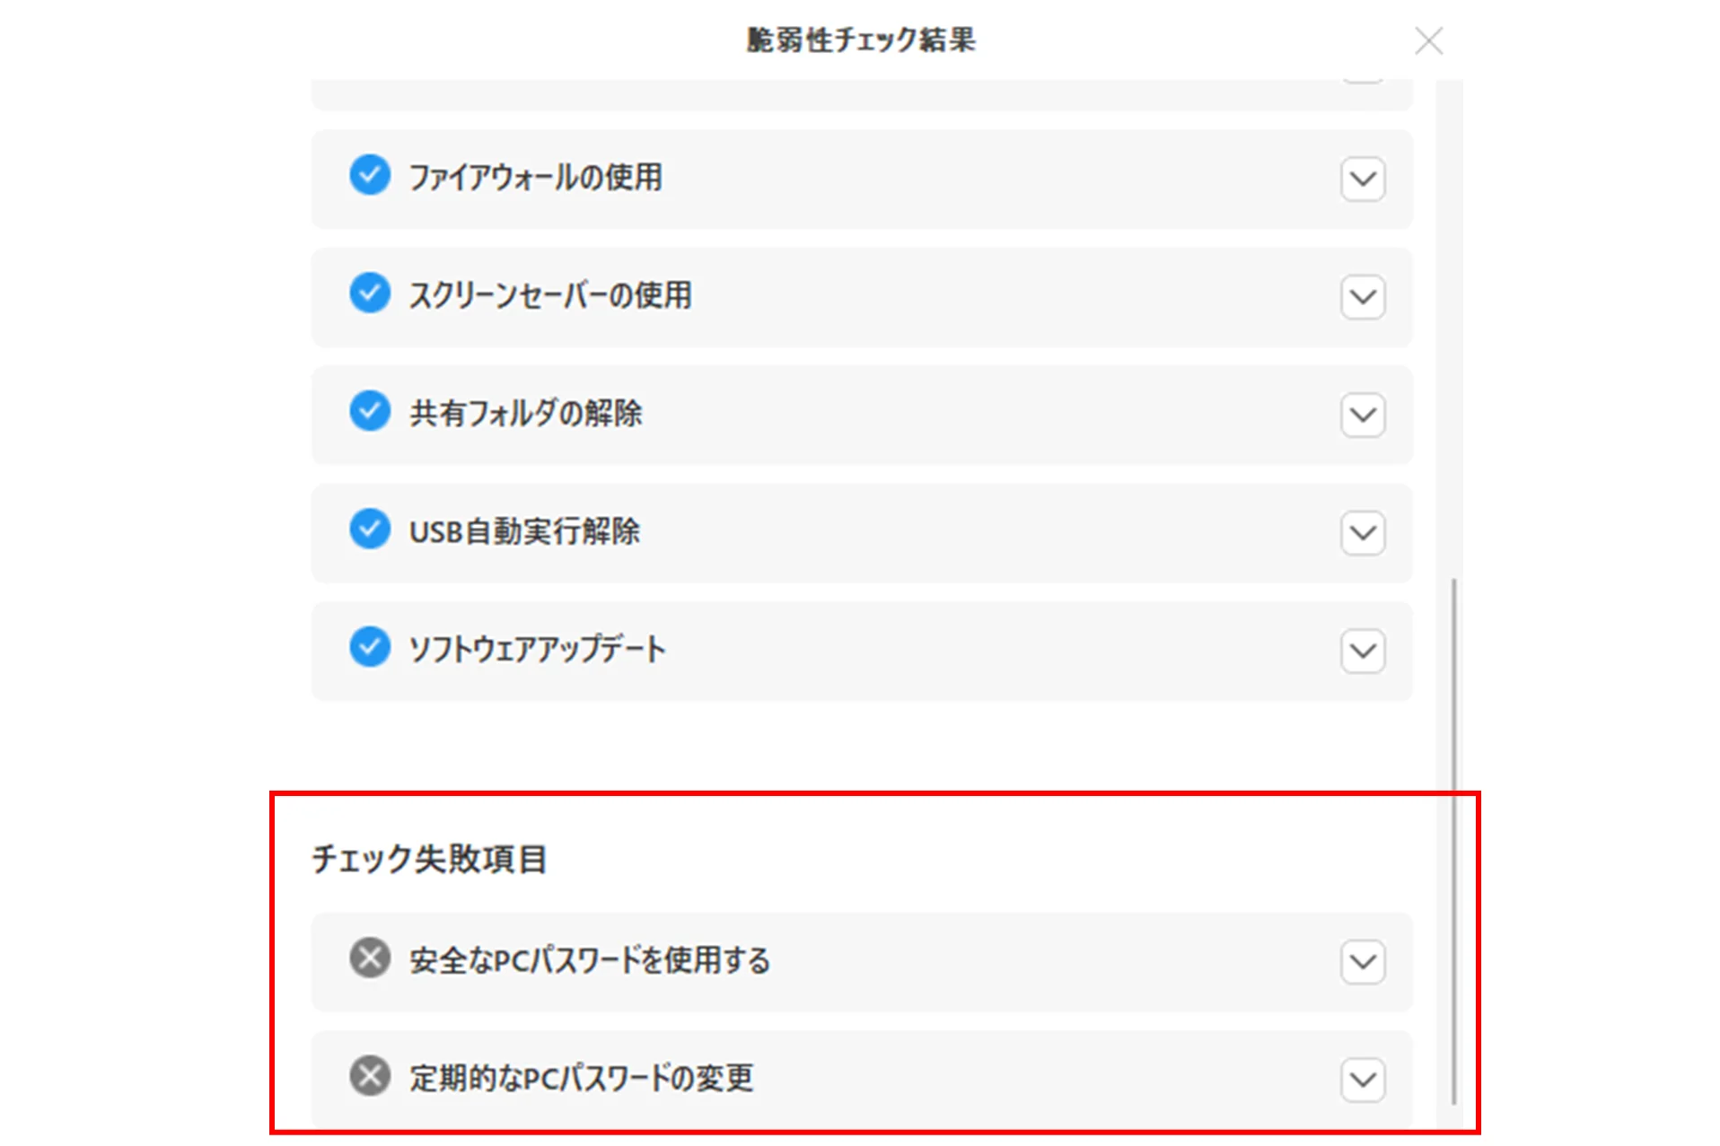Click the 安全なPCパスワードを使用する label text
Screen dimensions: 1720x1146
589,960
